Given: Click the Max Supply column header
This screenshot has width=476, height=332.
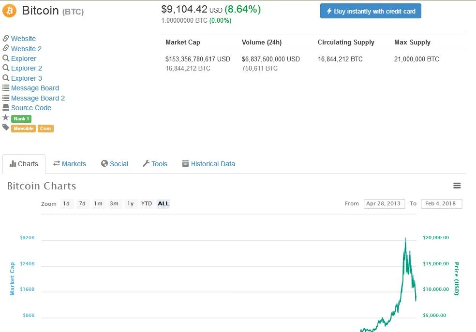Looking at the screenshot, I should [x=412, y=42].
